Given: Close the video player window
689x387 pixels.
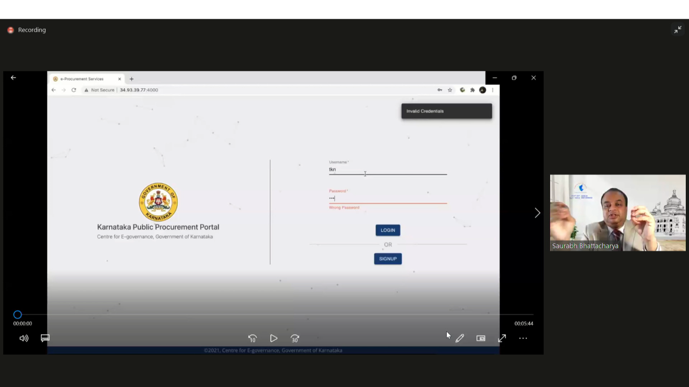Looking at the screenshot, I should [x=533, y=78].
